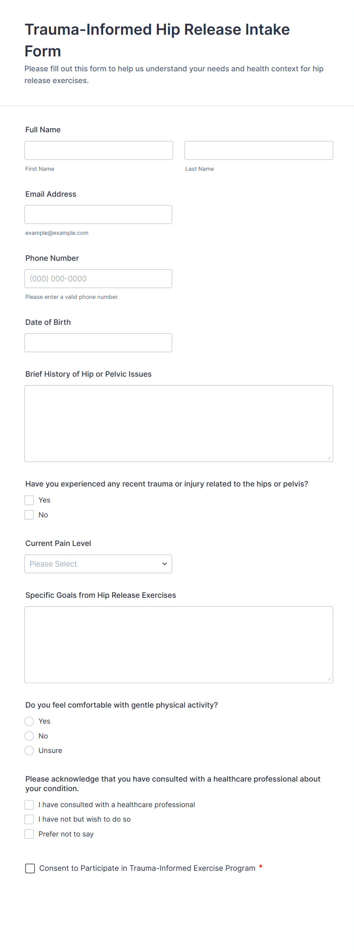Check Yes for recent trauma or injury
The height and width of the screenshot is (952, 354).
coord(29,500)
